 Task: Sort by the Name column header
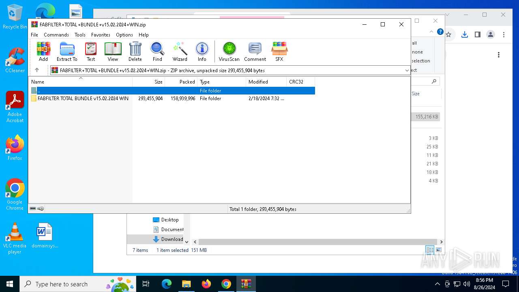pyautogui.click(x=80, y=82)
